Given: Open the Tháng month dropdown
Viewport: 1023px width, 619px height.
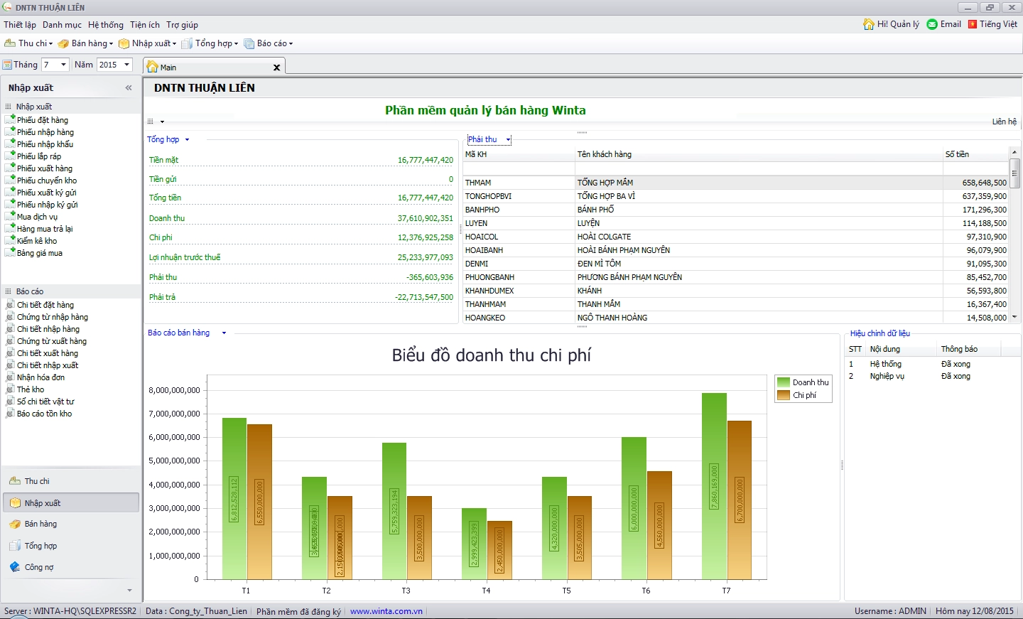Looking at the screenshot, I should click(x=63, y=65).
